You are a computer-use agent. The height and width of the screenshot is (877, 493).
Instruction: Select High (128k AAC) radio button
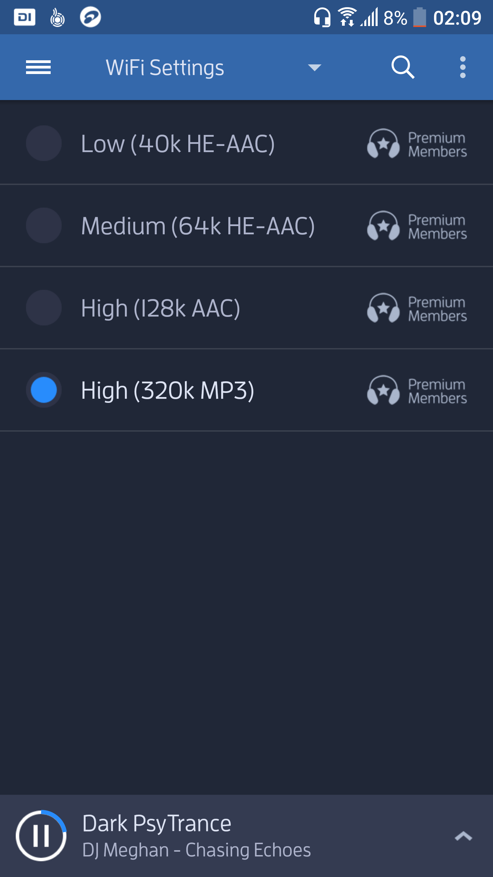click(44, 308)
